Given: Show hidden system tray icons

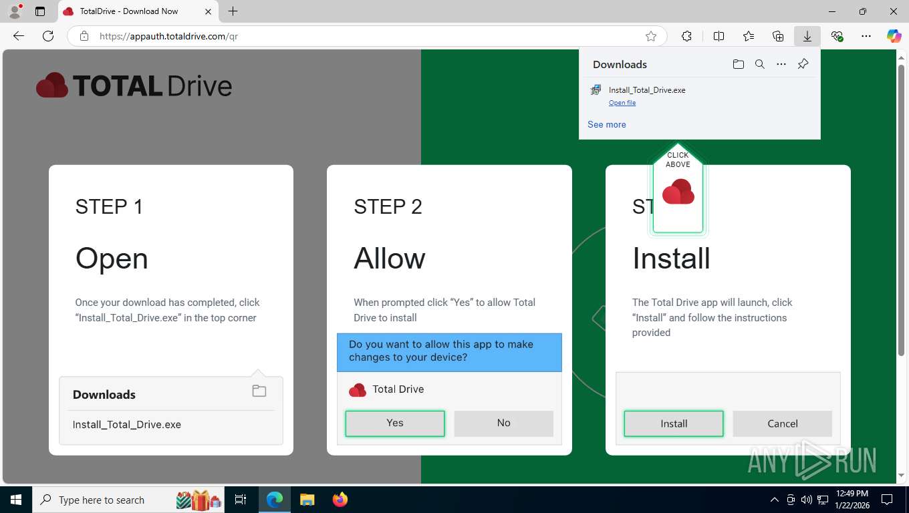Looking at the screenshot, I should pos(775,500).
